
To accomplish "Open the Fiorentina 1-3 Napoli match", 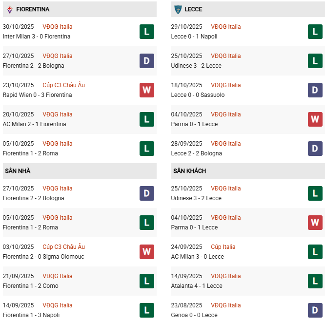I will pos(31,315).
